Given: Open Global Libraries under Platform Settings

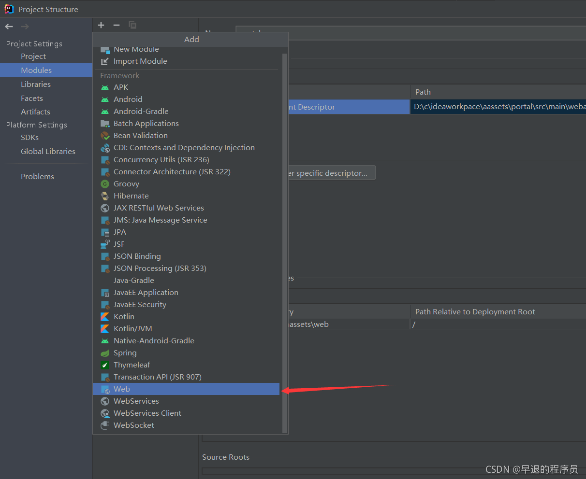Looking at the screenshot, I should (x=48, y=151).
